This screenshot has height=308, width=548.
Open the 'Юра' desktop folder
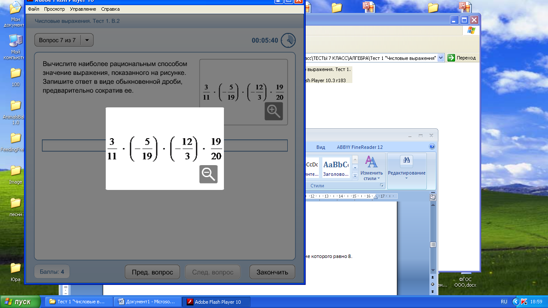(x=15, y=272)
